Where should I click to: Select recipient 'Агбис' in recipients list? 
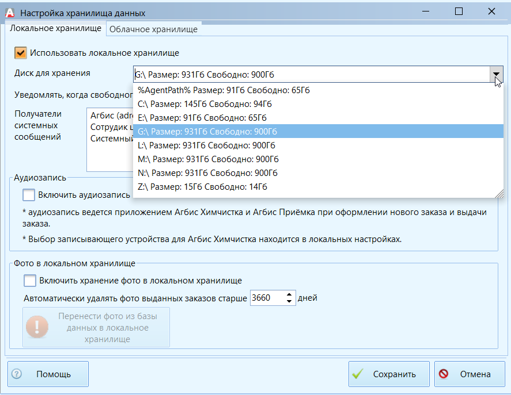(112, 116)
